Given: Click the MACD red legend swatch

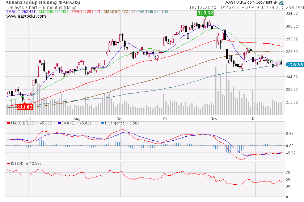Looking at the screenshot, I should [9, 123].
